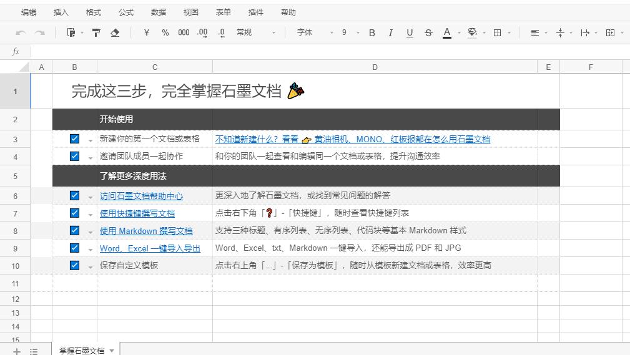Viewport: 630px width, 355px height.
Task: Open the 访问石墨文档帮助中心 link
Action: (142, 196)
